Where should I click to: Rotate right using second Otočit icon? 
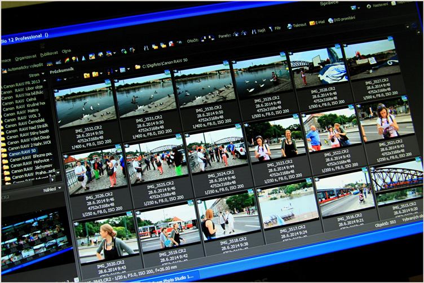pos(211,38)
